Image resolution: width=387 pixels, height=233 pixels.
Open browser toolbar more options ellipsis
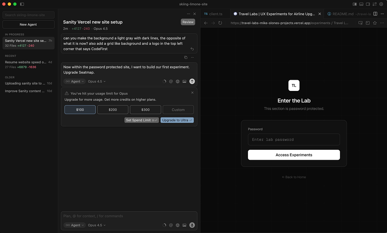coord(382,23)
